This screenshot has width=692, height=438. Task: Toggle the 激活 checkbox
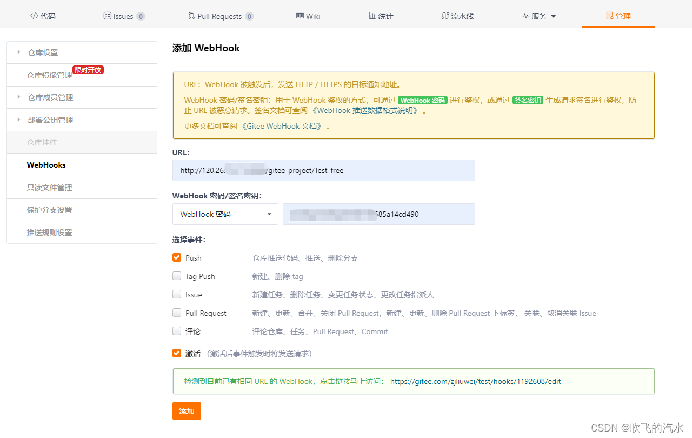177,353
